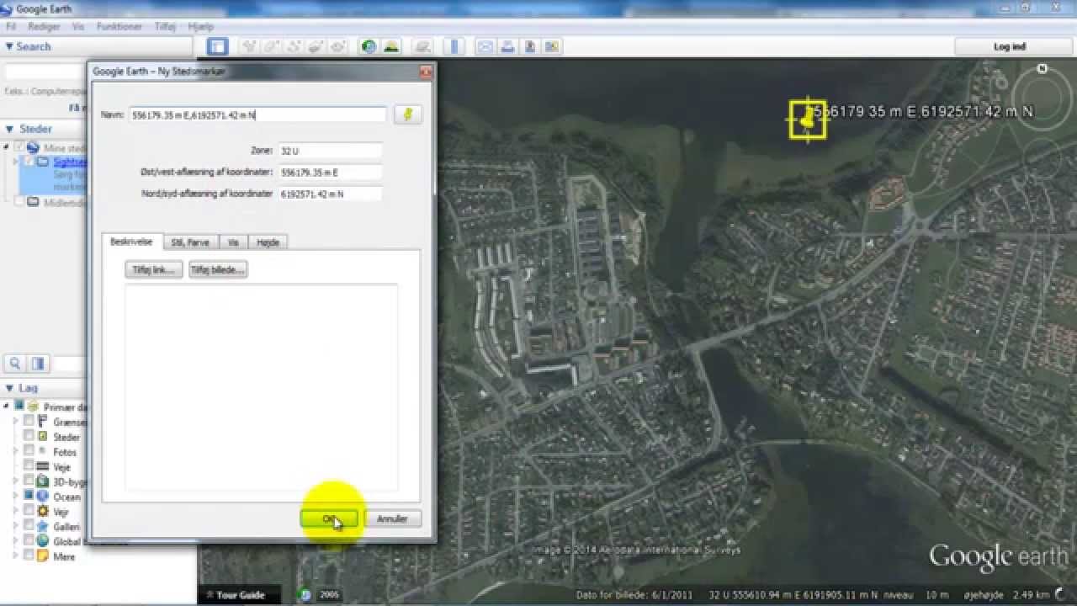Open the Fil menu
Image resolution: width=1077 pixels, height=606 pixels.
(11, 27)
